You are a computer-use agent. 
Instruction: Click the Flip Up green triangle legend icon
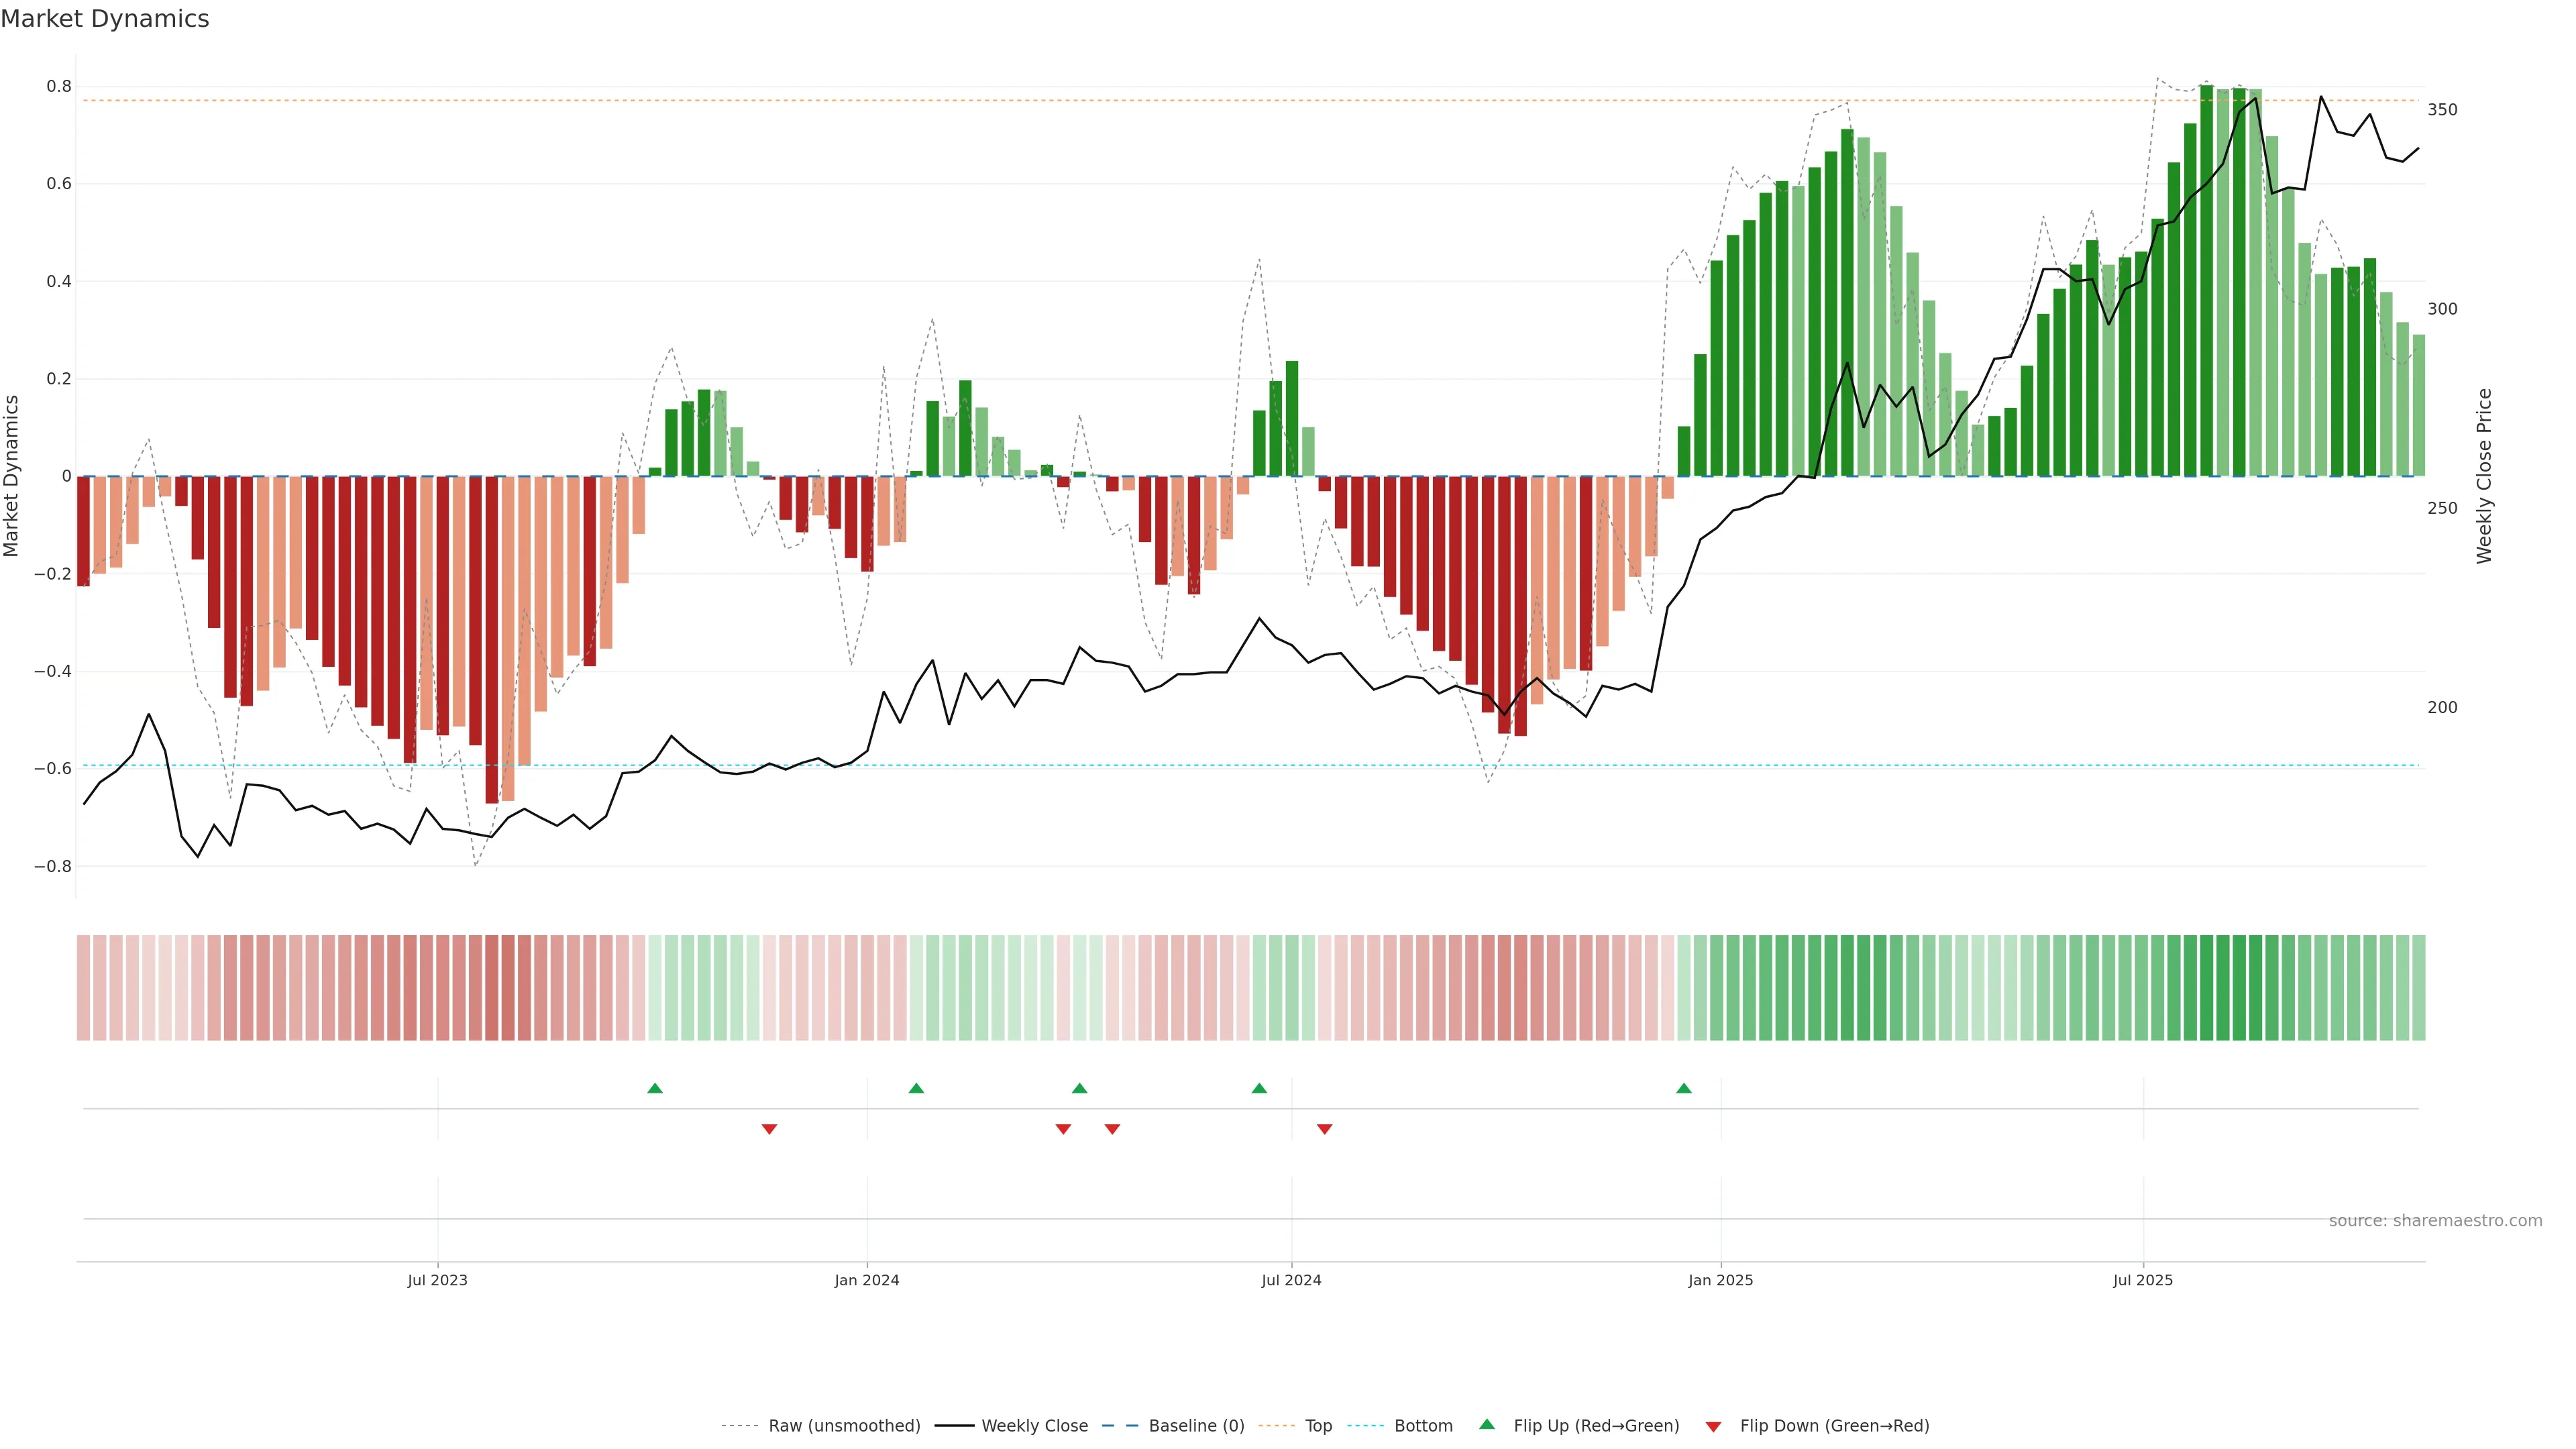pyautogui.click(x=1487, y=1424)
